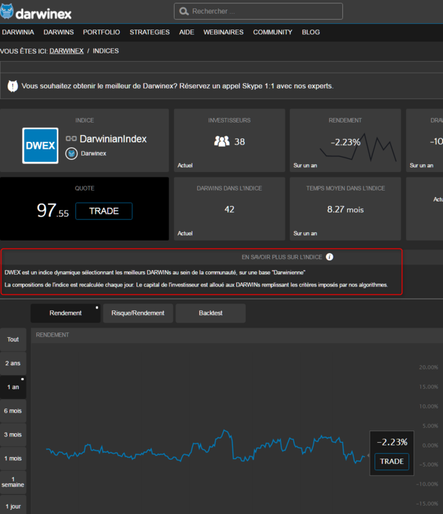Click the DARWINEX breadcrumb link
Viewport: 443px width, 514px height.
coord(66,51)
